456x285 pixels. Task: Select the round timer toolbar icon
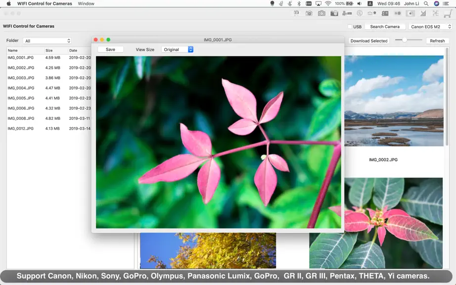(360, 13)
